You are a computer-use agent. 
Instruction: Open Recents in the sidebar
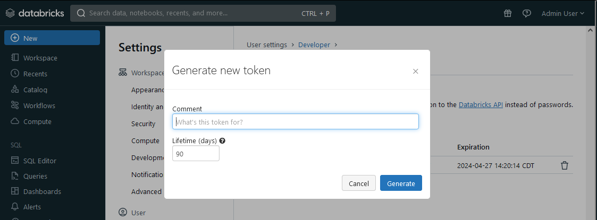[x=35, y=74]
